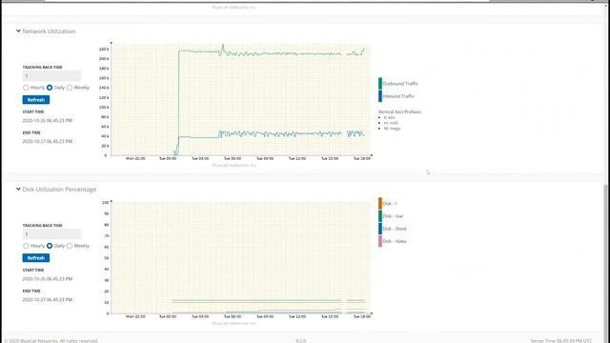Click 'Tue 06:00' on the disk chart axis

[x=233, y=316]
